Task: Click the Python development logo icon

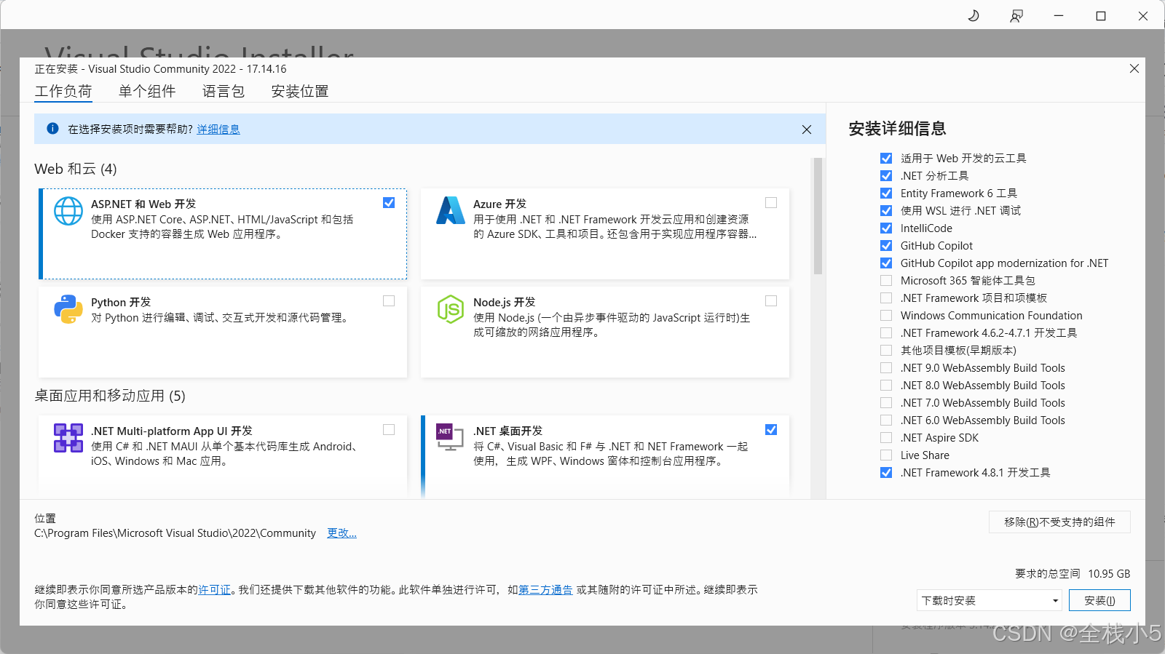Action: pyautogui.click(x=68, y=309)
